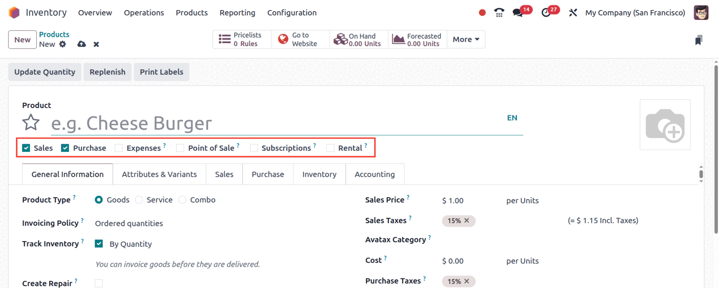Click the Update Quantity button
Viewport: 719px width, 288px height.
pyautogui.click(x=45, y=72)
